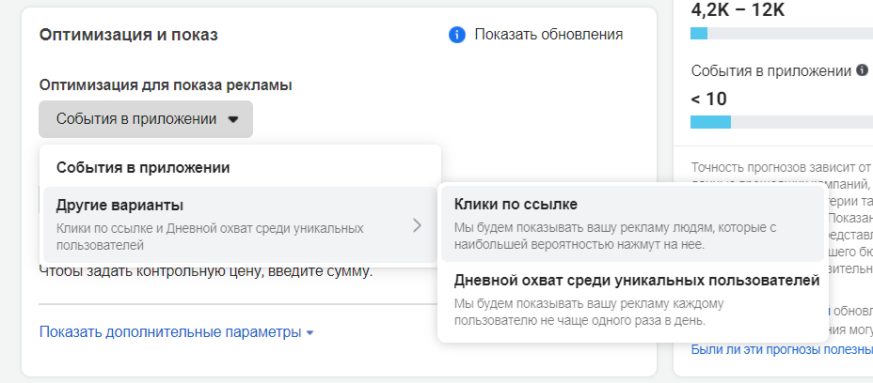873x383 pixels.
Task: Click the Чтобы задать контрольную цену hint text
Action: point(206,272)
